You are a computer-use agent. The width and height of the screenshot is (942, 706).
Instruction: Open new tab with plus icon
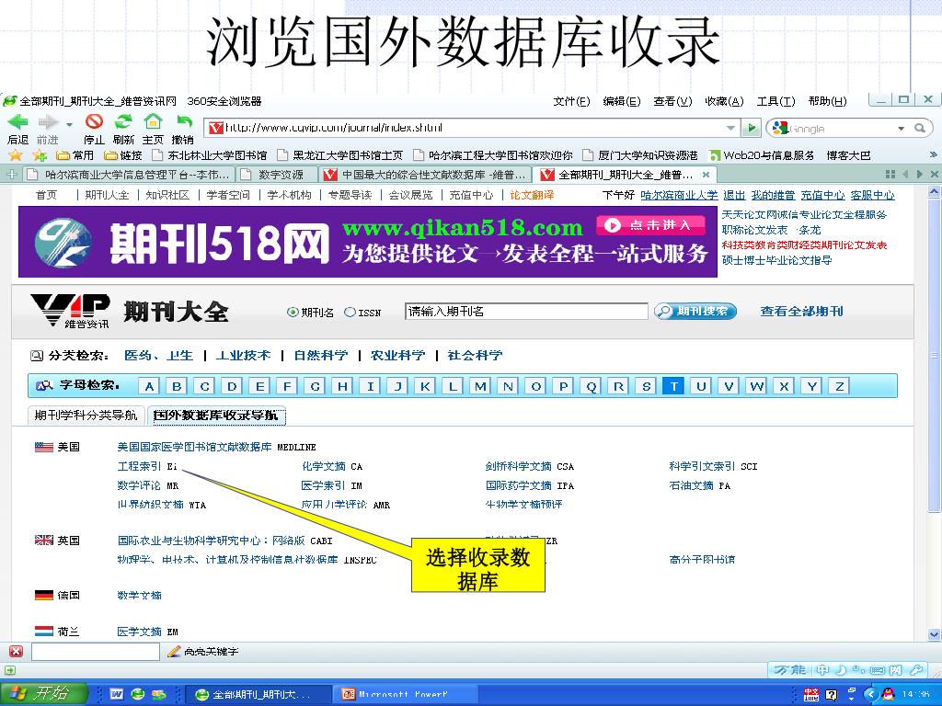[x=11, y=174]
